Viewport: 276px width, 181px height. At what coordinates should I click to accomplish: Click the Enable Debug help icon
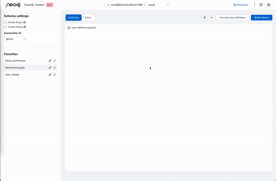tap(25, 27)
